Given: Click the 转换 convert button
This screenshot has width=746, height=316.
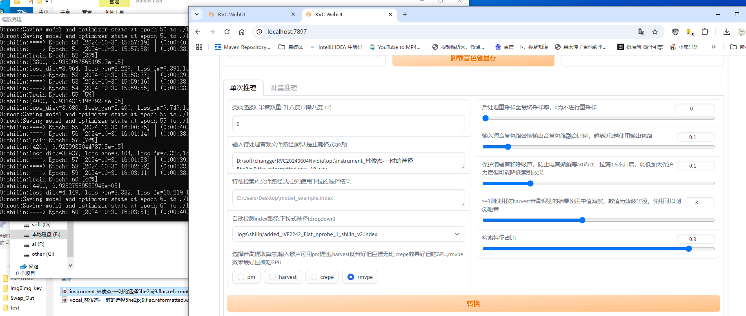Looking at the screenshot, I should click(473, 303).
